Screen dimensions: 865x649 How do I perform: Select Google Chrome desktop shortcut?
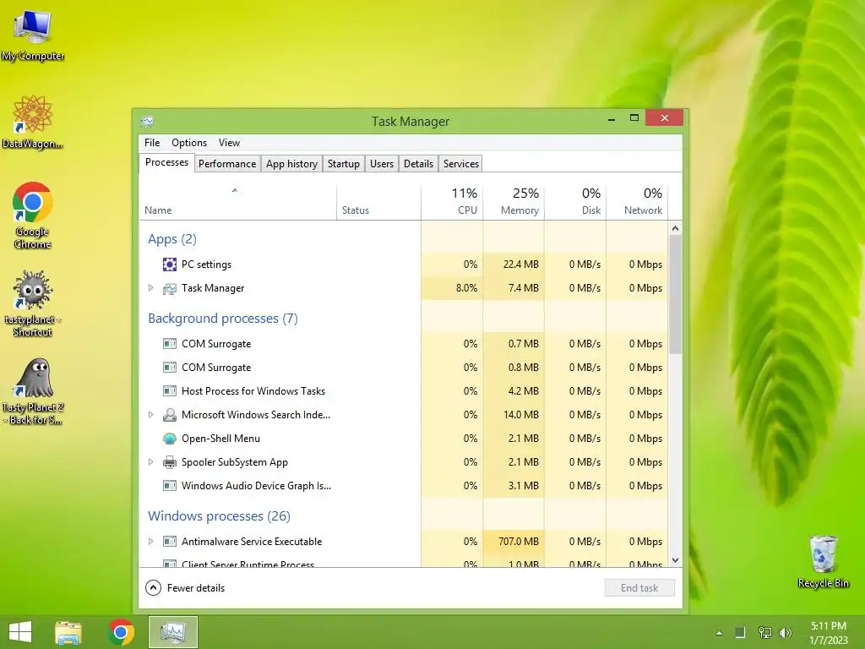[x=33, y=215]
